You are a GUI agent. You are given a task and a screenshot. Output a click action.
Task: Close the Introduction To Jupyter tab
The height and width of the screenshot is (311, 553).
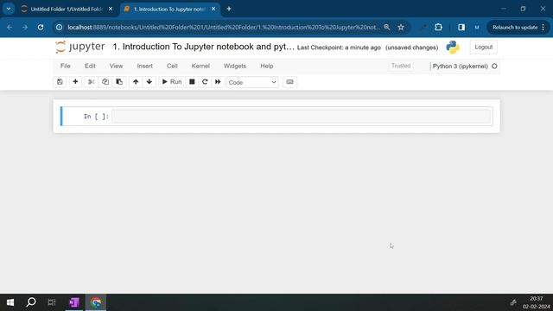(x=213, y=10)
